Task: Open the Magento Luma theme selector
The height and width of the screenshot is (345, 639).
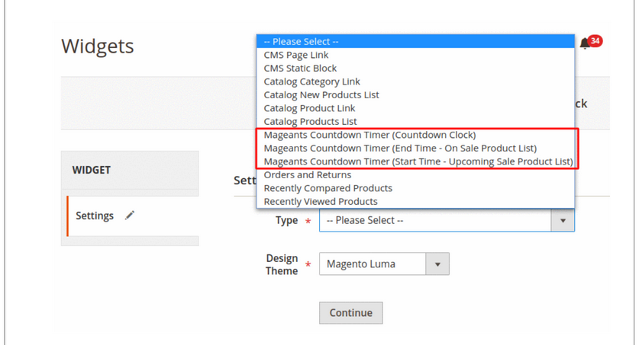Action: click(384, 264)
